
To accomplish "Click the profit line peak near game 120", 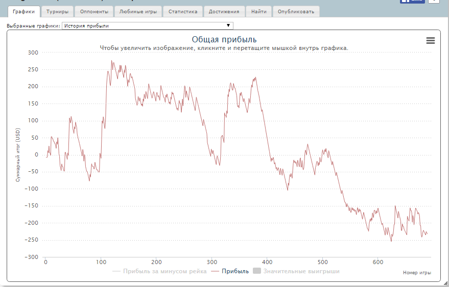I will pos(112,61).
